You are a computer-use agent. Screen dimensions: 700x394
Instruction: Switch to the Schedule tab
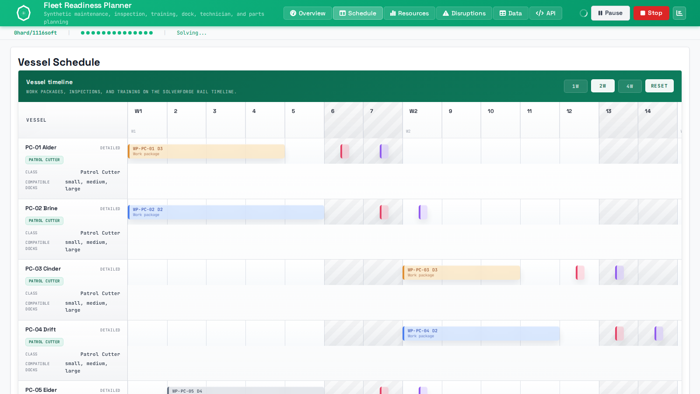[x=358, y=13]
